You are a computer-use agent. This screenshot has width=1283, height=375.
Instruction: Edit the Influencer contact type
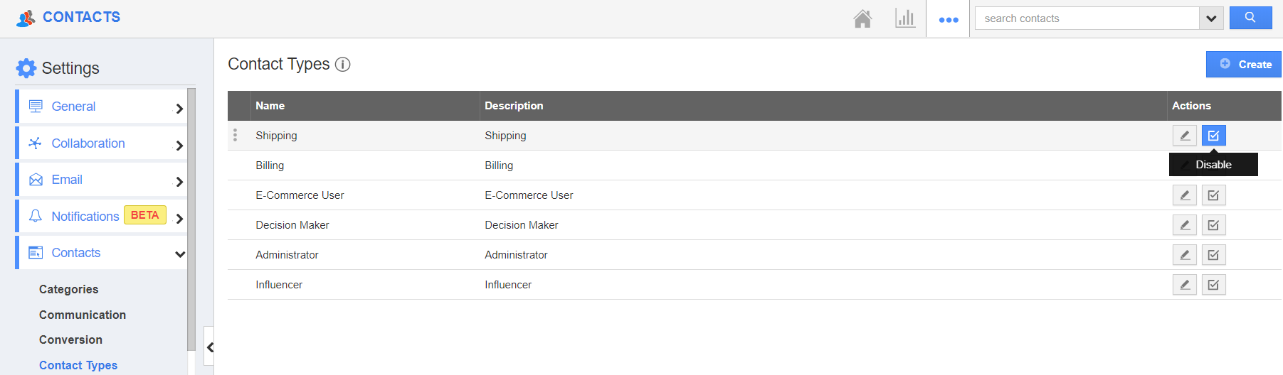(x=1185, y=285)
